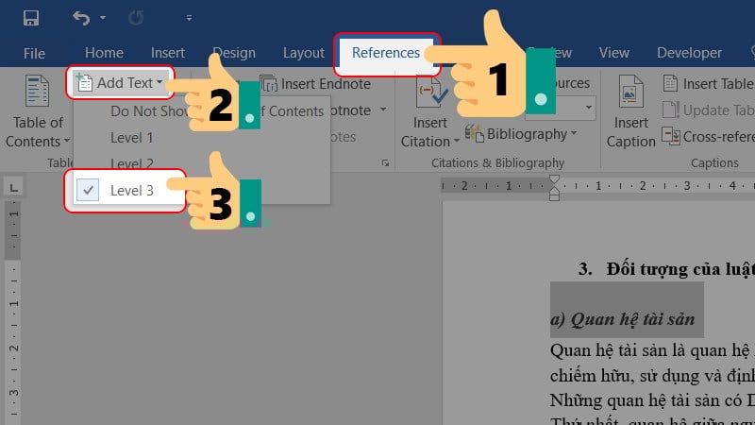Click the Insert Caption icon
The image size is (755, 425).
pos(629,91)
